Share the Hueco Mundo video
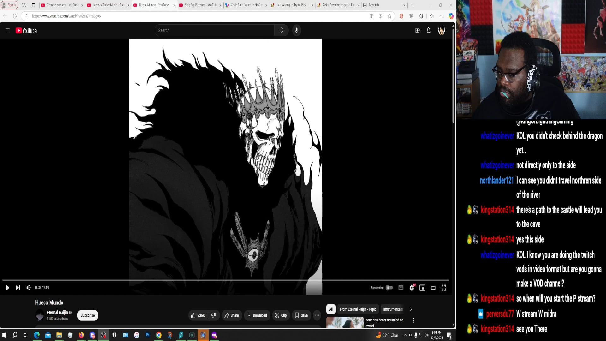 pyautogui.click(x=231, y=315)
